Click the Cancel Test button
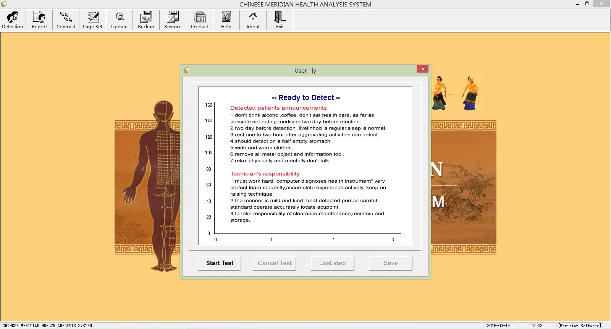This screenshot has width=611, height=329. click(275, 263)
